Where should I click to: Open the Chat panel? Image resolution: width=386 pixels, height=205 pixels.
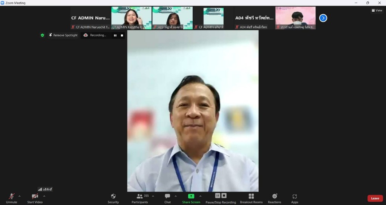pyautogui.click(x=167, y=196)
